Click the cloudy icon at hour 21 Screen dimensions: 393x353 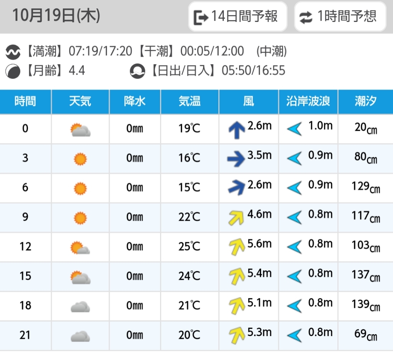(x=80, y=336)
